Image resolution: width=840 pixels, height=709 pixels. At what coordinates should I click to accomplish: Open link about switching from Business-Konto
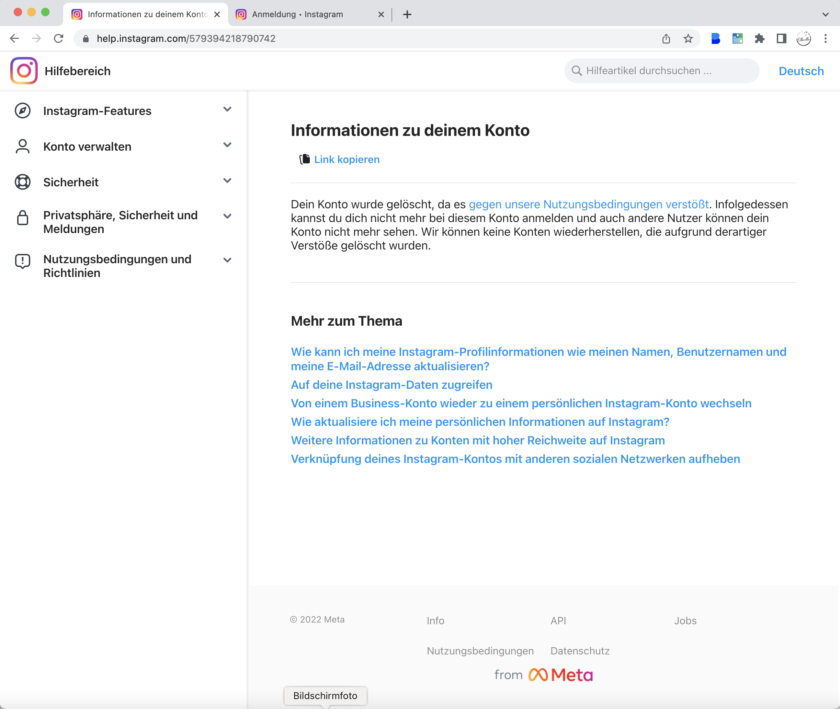click(x=521, y=403)
